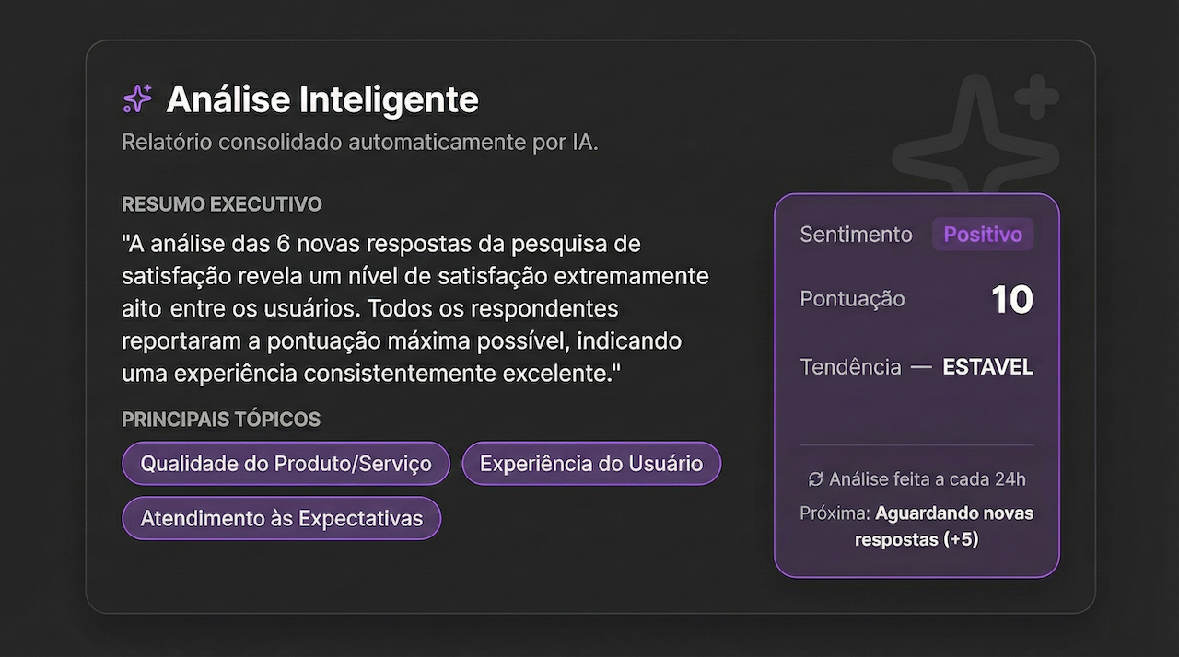Viewport: 1179px width, 657px height.
Task: Open the Análise Inteligente header menu
Action: 321,99
